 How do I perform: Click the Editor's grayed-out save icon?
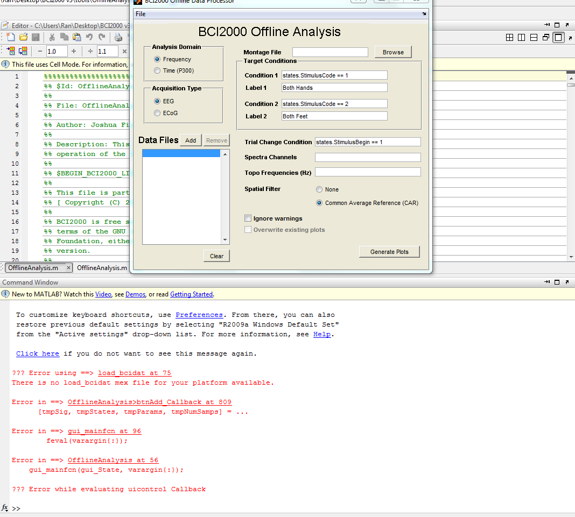(36, 37)
